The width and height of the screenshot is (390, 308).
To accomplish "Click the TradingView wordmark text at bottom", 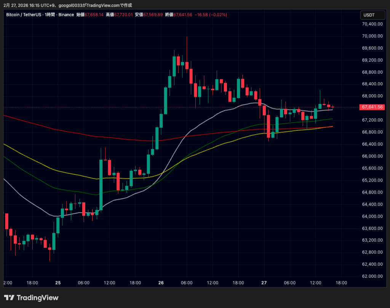I will click(37, 298).
